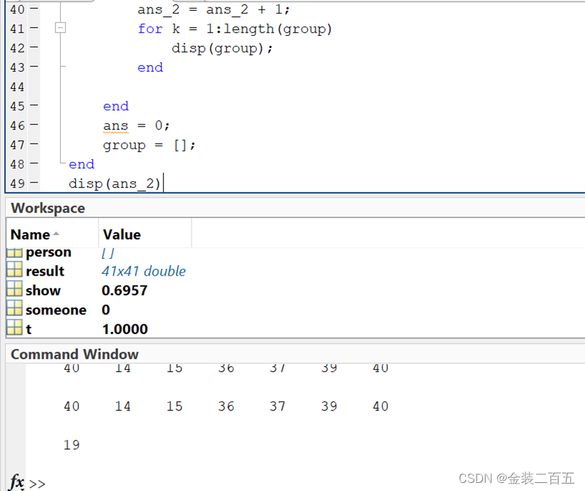The width and height of the screenshot is (585, 491).
Task: Click the 'for' keyword on line 41
Action: (150, 28)
